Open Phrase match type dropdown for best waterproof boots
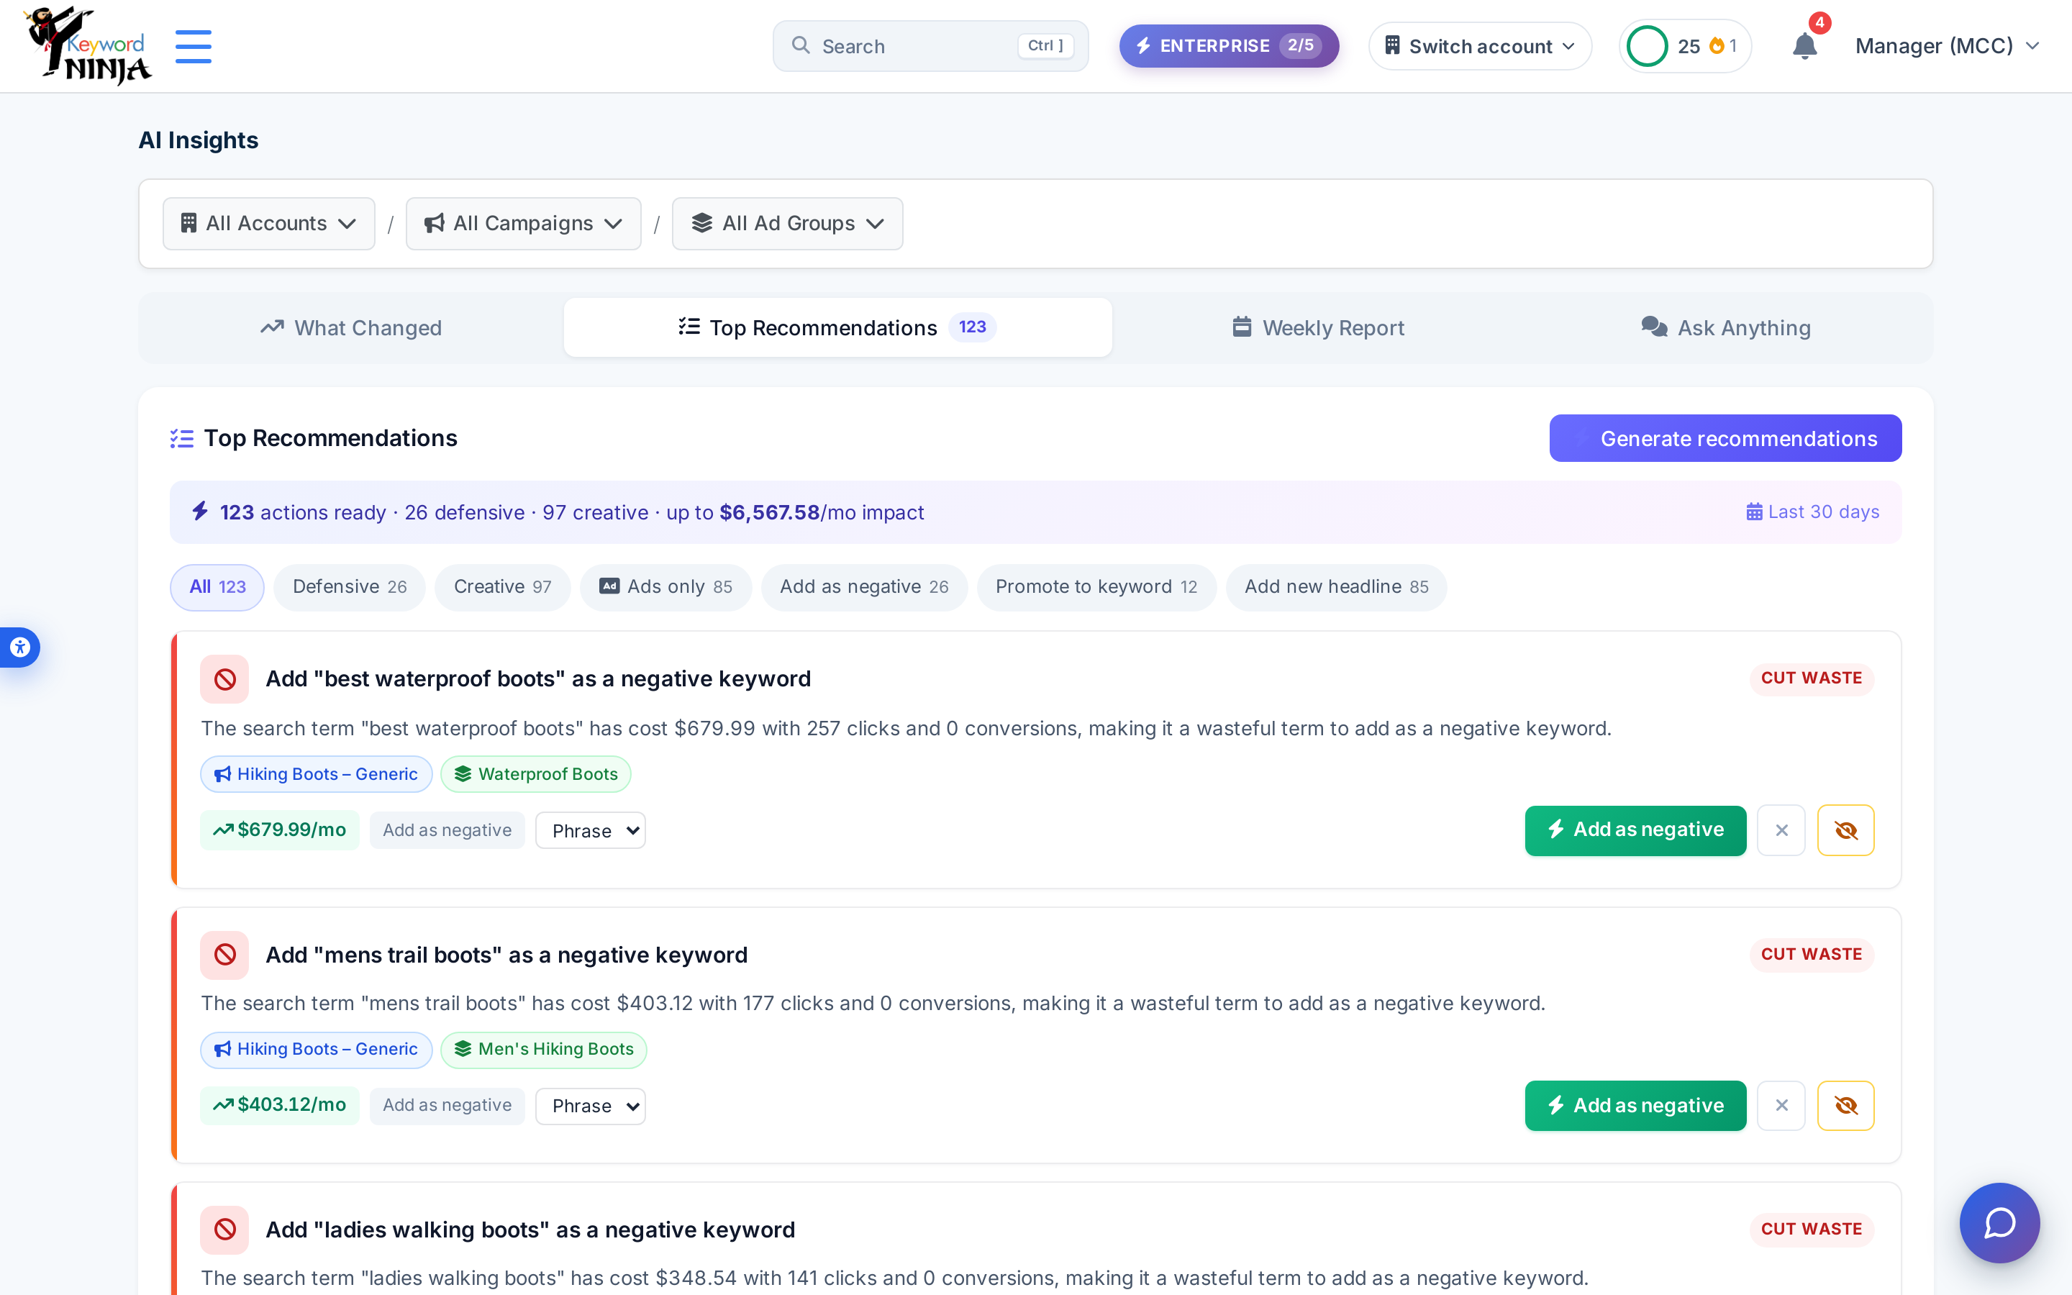Screen dimensions: 2072x1295 click(x=591, y=831)
